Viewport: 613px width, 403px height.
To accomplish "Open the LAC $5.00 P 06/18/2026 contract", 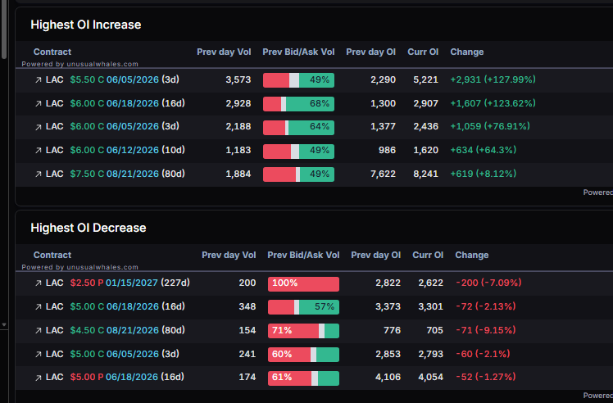I will 115,378.
